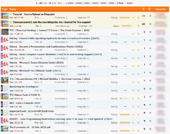Sort by Type column header
170x134 pixels.
point(5,9)
